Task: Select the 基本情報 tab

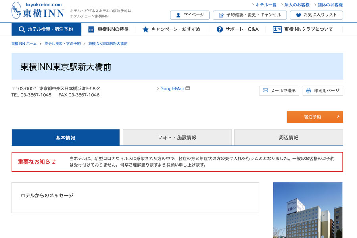Action: [x=65, y=138]
